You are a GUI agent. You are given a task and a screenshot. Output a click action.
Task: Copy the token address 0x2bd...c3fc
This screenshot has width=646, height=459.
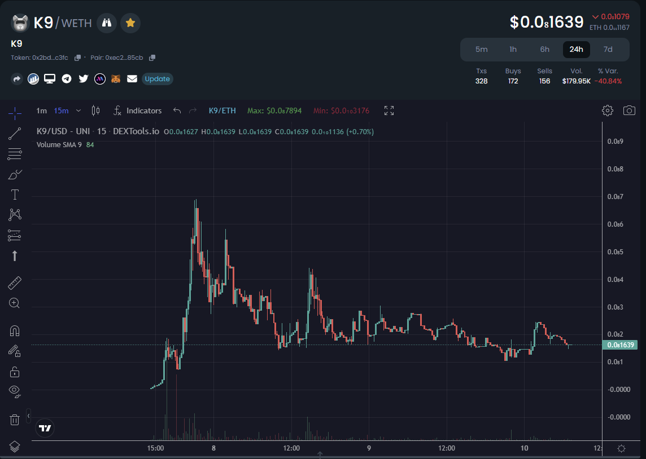tap(77, 58)
